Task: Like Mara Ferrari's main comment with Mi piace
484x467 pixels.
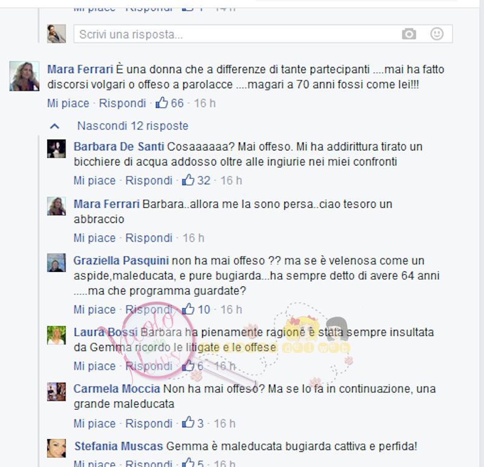Action: tap(68, 103)
